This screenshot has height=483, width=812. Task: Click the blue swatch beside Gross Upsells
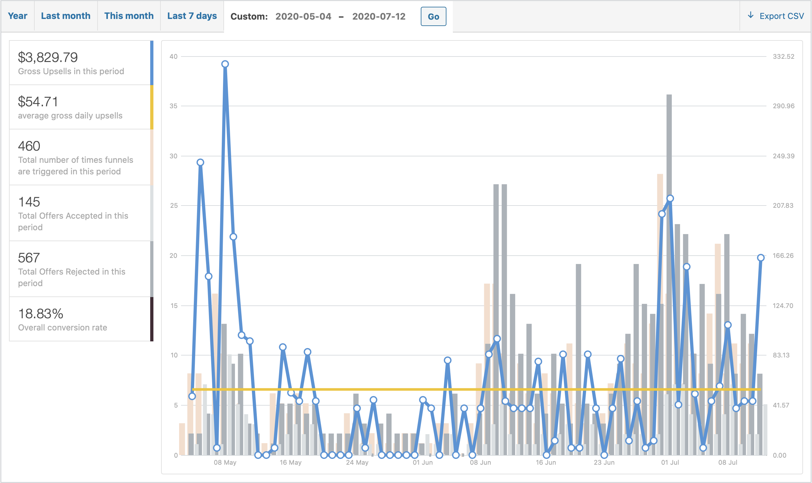(x=151, y=63)
